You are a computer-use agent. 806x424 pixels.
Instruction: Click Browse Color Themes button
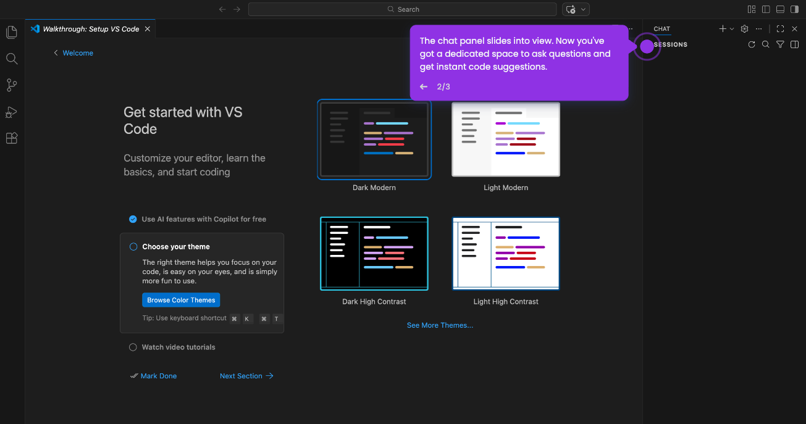pos(181,300)
